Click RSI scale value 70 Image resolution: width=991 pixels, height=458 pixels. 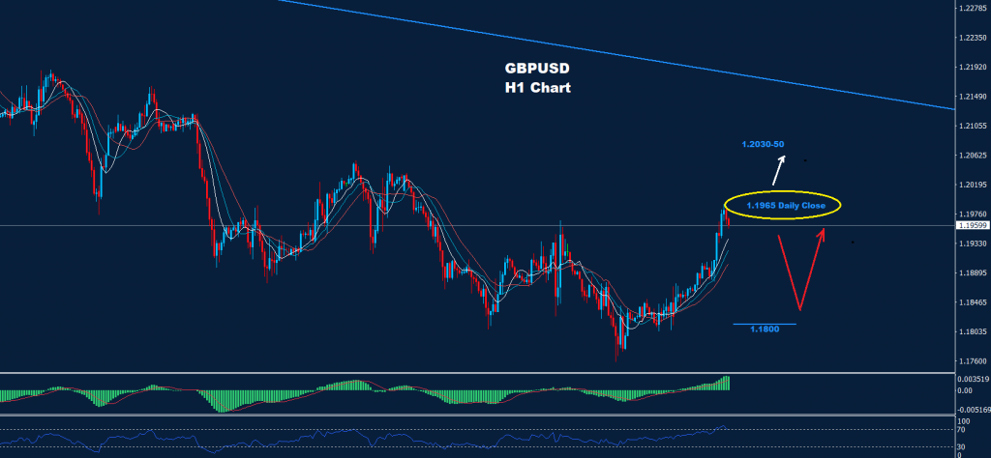tap(963, 430)
